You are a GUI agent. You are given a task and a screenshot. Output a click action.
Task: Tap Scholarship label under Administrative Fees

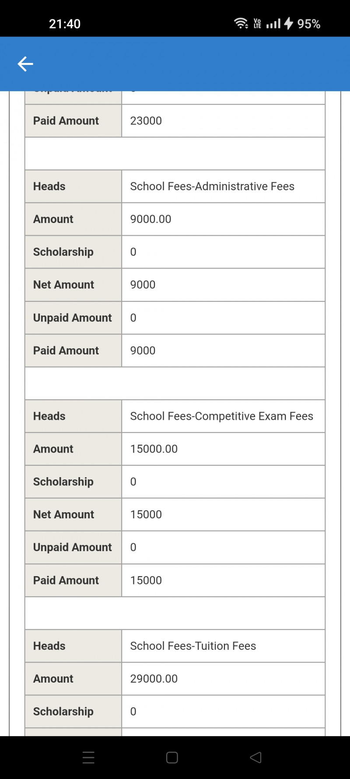(x=63, y=252)
